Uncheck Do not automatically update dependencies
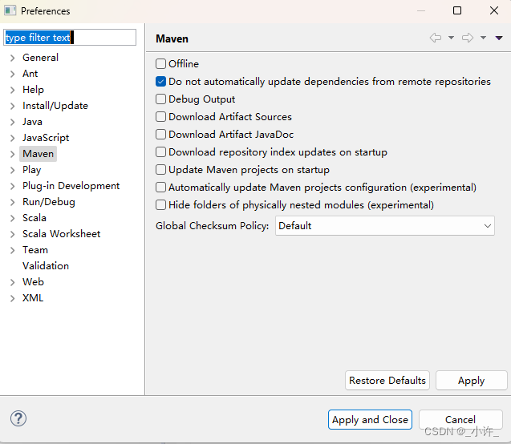The height and width of the screenshot is (444, 511). pyautogui.click(x=160, y=82)
